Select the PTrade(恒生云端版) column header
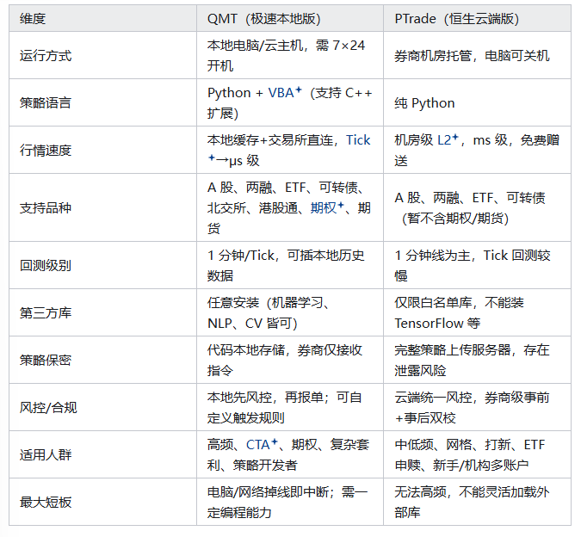This screenshot has width=581, height=537. [x=456, y=17]
